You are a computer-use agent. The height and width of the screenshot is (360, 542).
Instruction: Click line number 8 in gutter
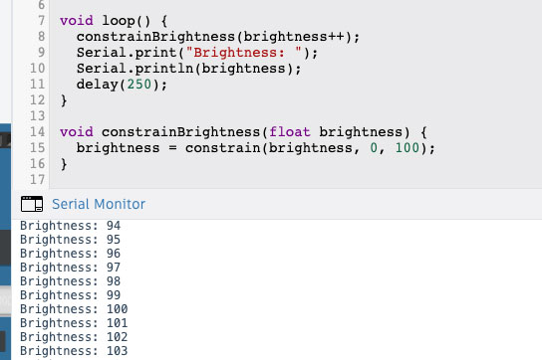pyautogui.click(x=41, y=37)
